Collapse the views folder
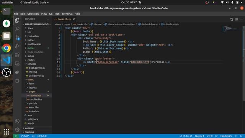 pyautogui.click(x=37, y=80)
